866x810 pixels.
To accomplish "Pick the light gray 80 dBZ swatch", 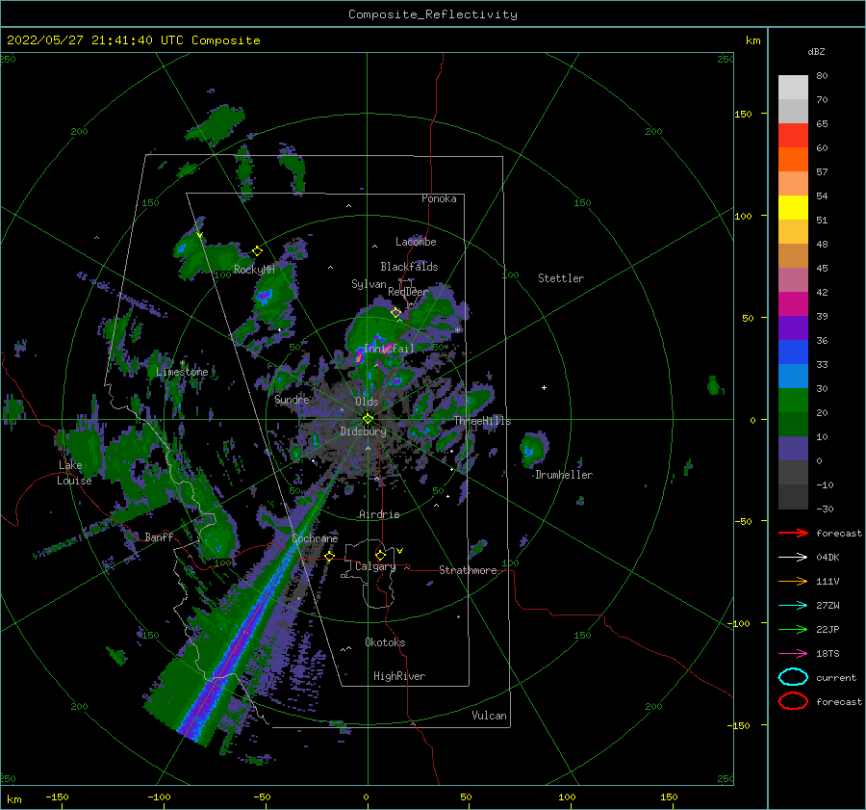I will (x=793, y=87).
